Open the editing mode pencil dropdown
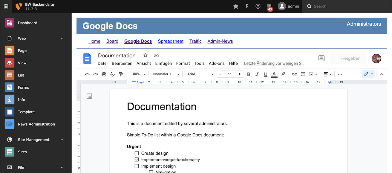Viewport: 392px width, 173px height. point(368,74)
